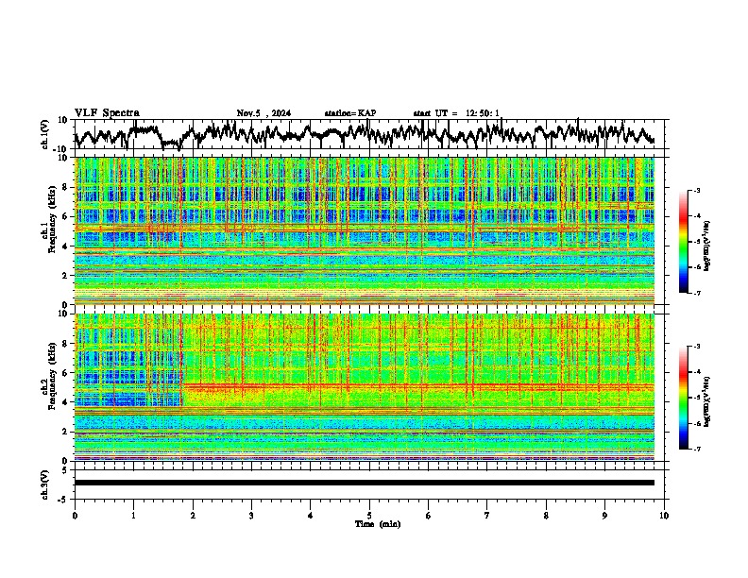Select ch.1 colorbar "log(PSD)(V²/Hz)" label
748x578 pixels.
(x=707, y=246)
